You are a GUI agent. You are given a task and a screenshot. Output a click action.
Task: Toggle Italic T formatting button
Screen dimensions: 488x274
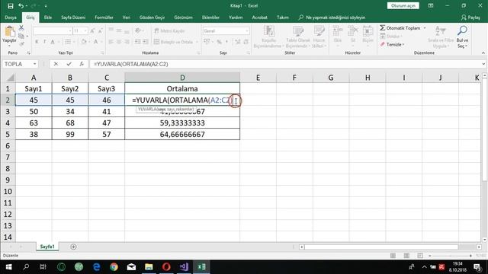pyautogui.click(x=44, y=42)
